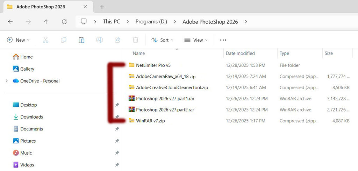Go up one folder with Up arrow

(x=46, y=22)
